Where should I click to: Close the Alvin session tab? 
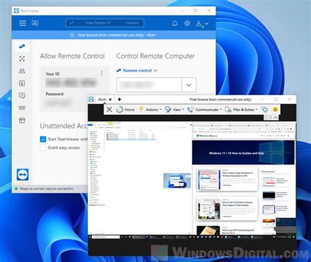click(x=110, y=100)
